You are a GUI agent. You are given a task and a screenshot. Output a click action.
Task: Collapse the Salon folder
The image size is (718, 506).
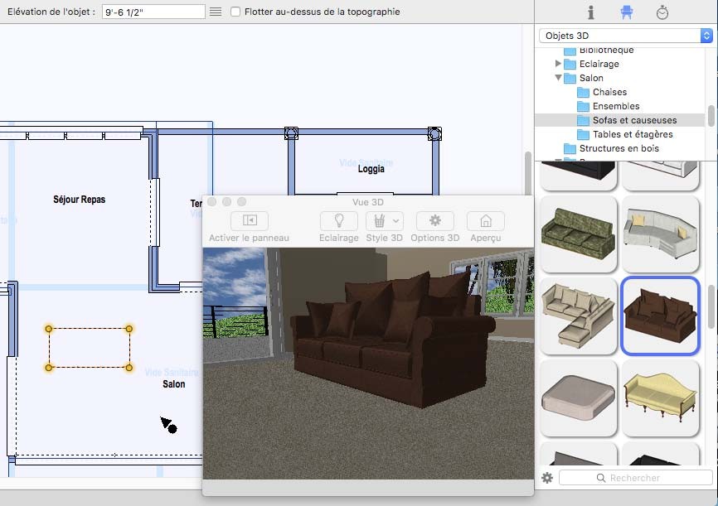(559, 78)
